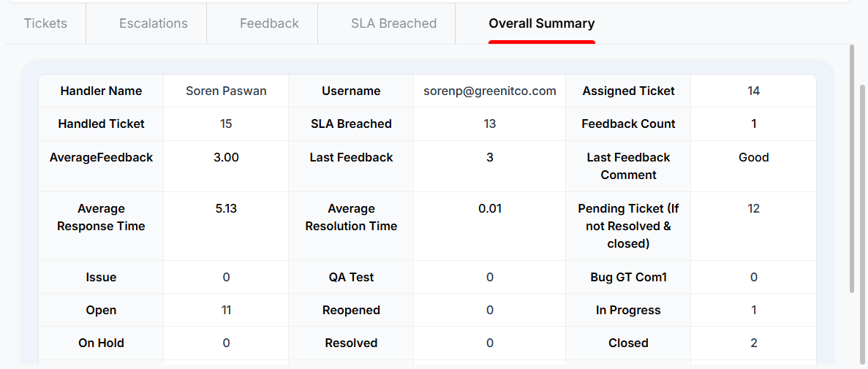
Task: Click Assigned Ticket value 14
Action: point(753,91)
